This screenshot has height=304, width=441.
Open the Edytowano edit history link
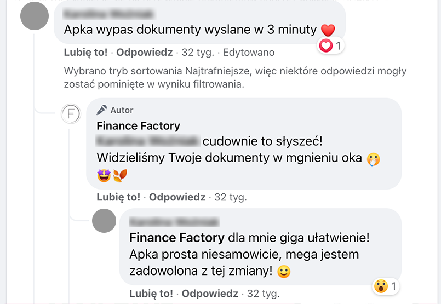(249, 53)
